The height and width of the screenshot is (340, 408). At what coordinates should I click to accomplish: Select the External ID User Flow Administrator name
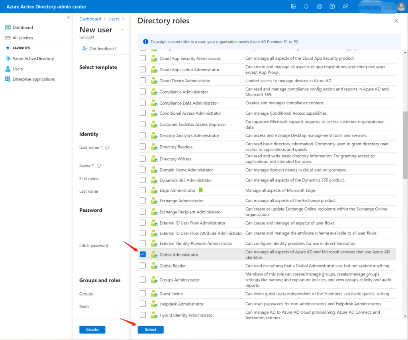pyautogui.click(x=192, y=223)
